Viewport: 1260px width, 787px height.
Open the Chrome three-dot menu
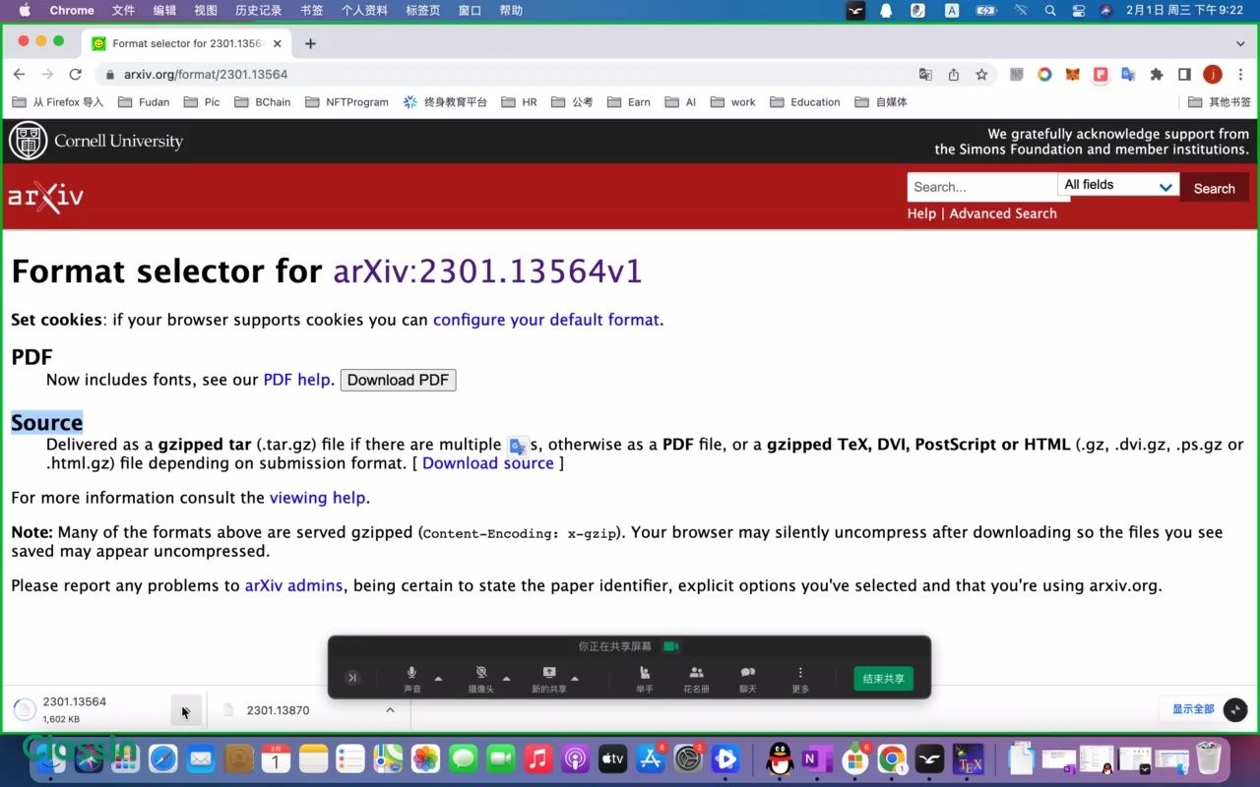pos(1239,75)
